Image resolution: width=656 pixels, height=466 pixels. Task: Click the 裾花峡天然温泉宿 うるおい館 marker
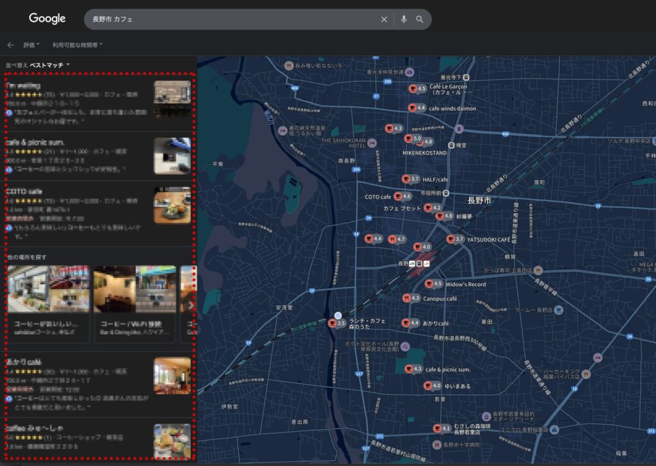pos(283,131)
